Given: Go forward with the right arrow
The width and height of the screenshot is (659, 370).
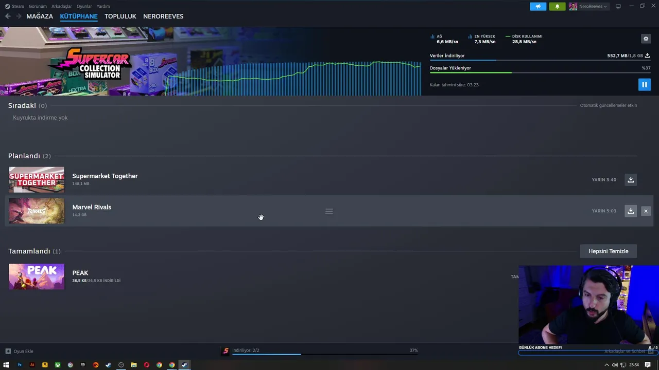Looking at the screenshot, I should click(19, 16).
